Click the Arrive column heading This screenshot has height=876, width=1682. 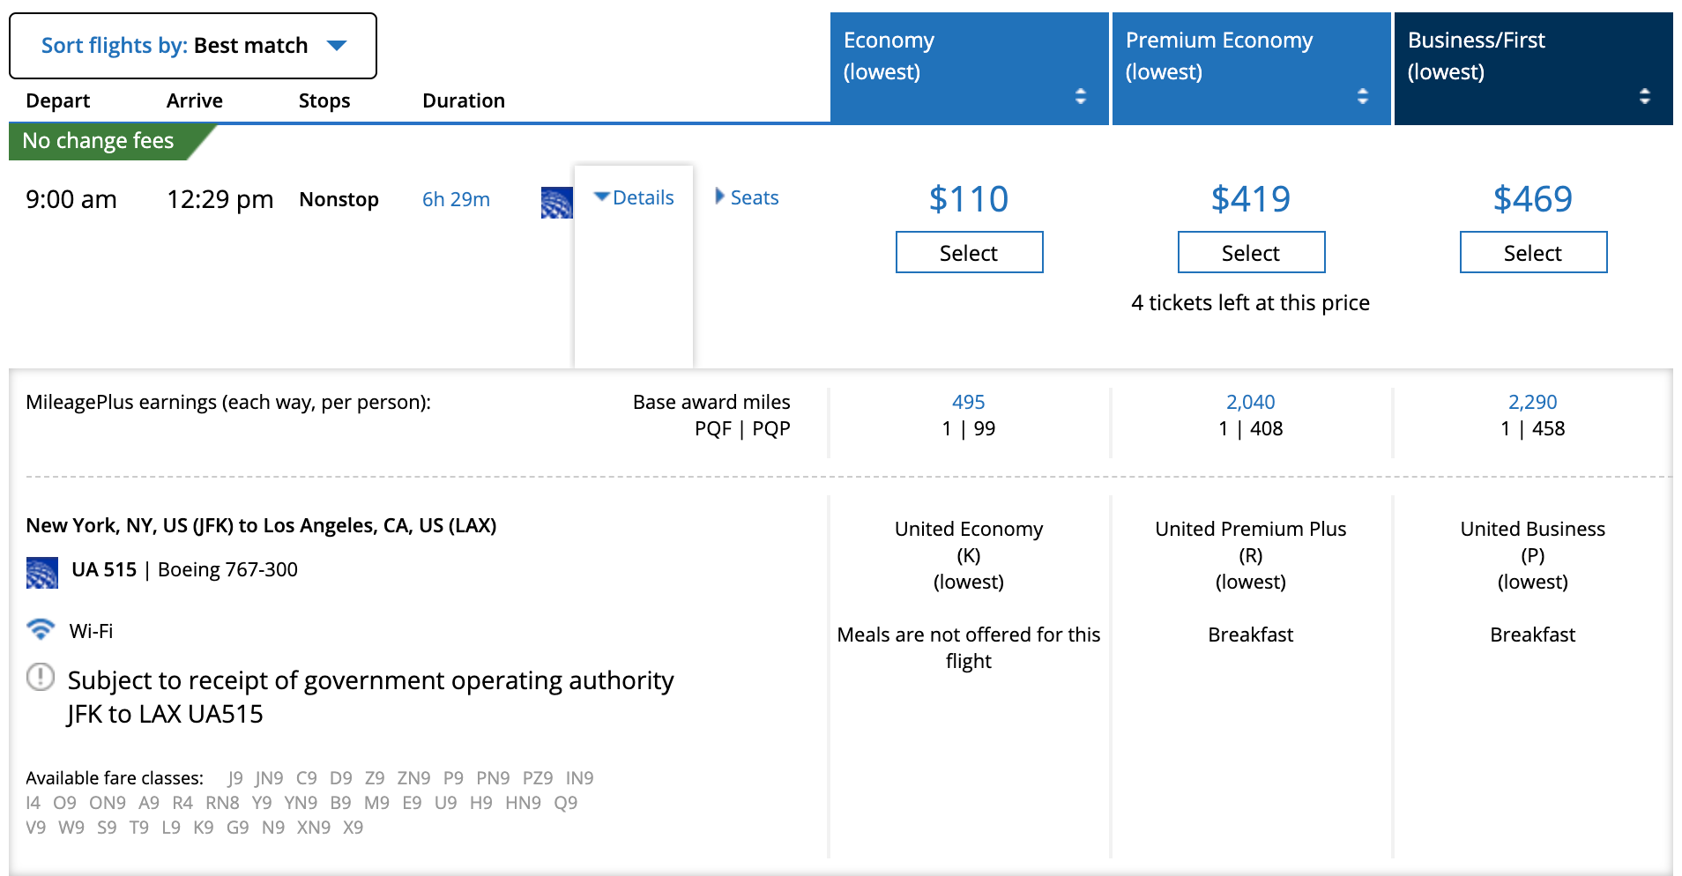tap(195, 100)
